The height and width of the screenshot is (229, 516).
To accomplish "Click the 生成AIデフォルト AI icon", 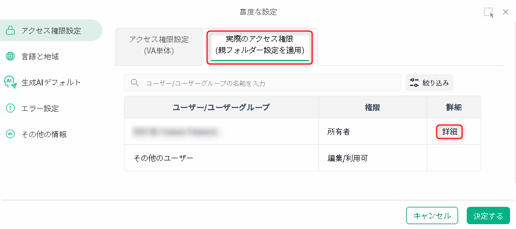I will 10,82.
